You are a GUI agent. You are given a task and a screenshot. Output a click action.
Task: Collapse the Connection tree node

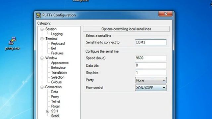[42, 87]
